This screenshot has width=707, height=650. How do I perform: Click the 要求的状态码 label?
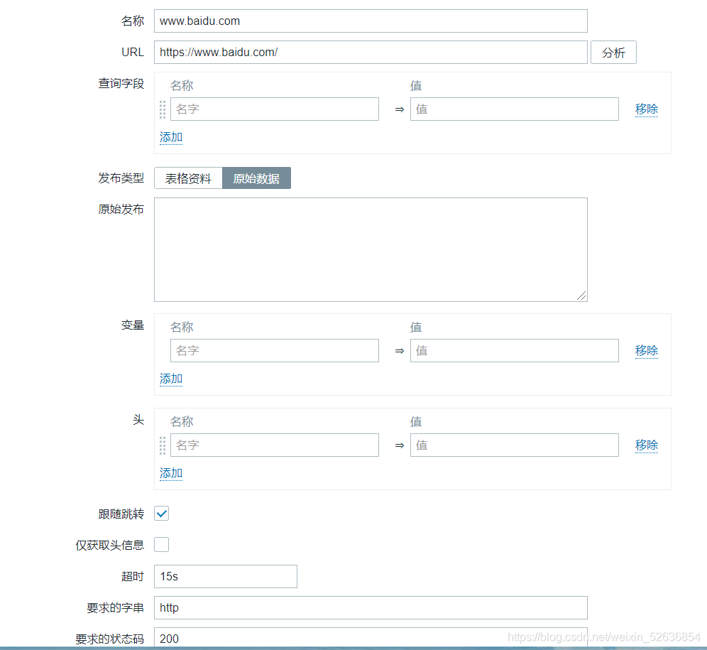point(109,639)
